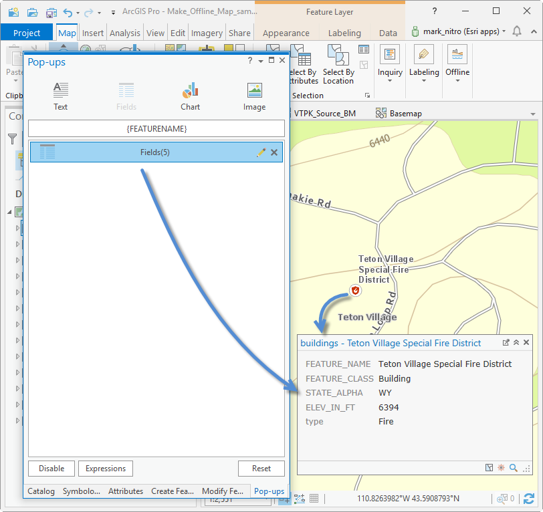
Task: Click the Disable button
Action: pyautogui.click(x=51, y=469)
